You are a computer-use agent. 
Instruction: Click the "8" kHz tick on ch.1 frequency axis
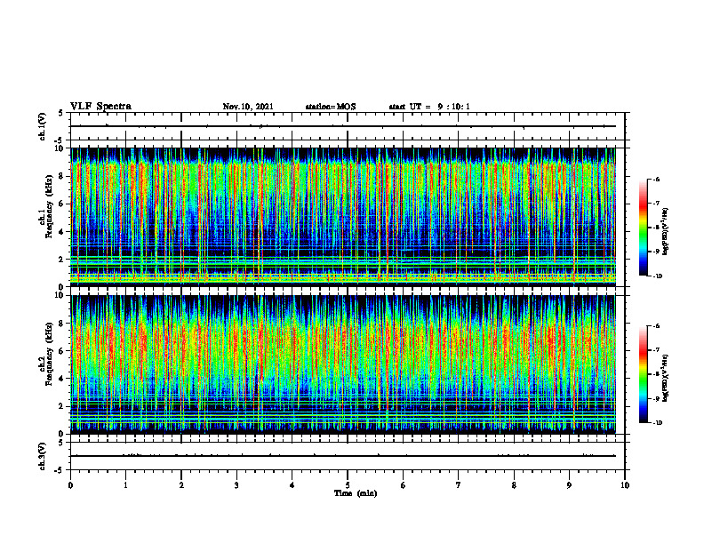(62, 176)
